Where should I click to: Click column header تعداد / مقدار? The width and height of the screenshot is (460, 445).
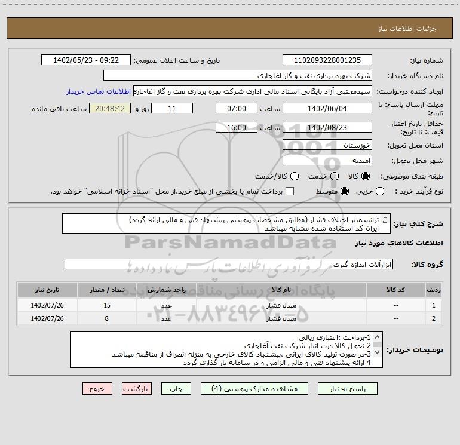[x=107, y=290]
